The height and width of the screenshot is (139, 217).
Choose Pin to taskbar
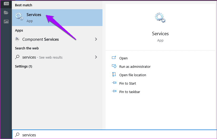tap(130, 92)
